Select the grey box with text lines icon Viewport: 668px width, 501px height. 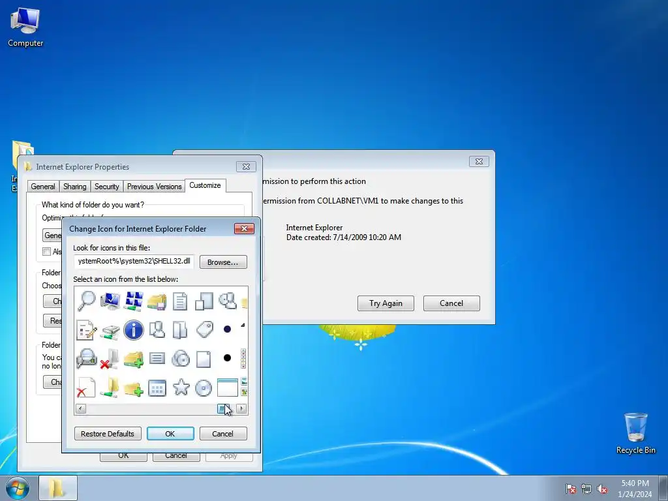[157, 358]
